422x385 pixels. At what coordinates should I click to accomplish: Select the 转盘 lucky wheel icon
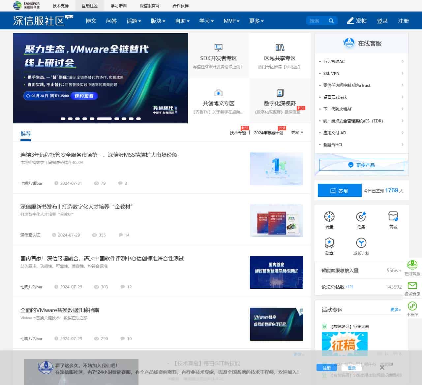tap(329, 217)
